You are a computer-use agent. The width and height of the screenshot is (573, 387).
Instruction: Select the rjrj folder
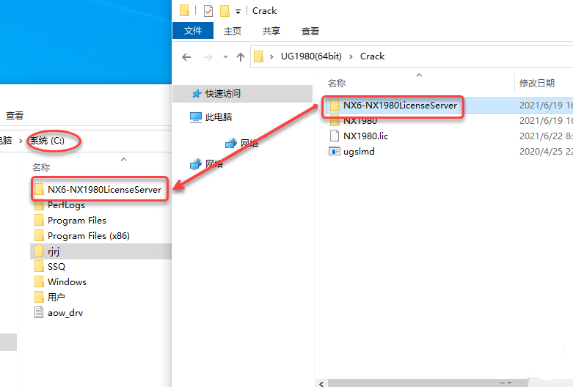pos(54,251)
